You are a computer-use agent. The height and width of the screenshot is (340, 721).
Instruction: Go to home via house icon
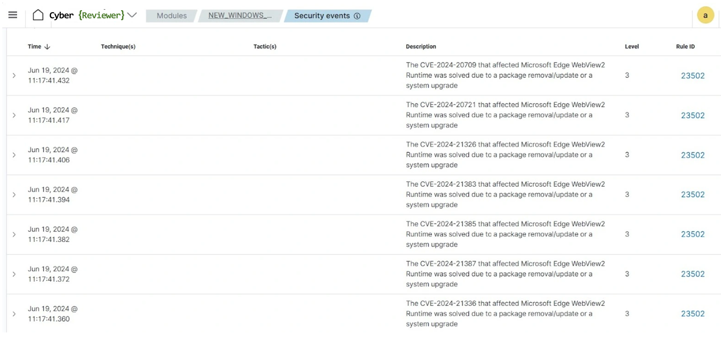point(38,15)
